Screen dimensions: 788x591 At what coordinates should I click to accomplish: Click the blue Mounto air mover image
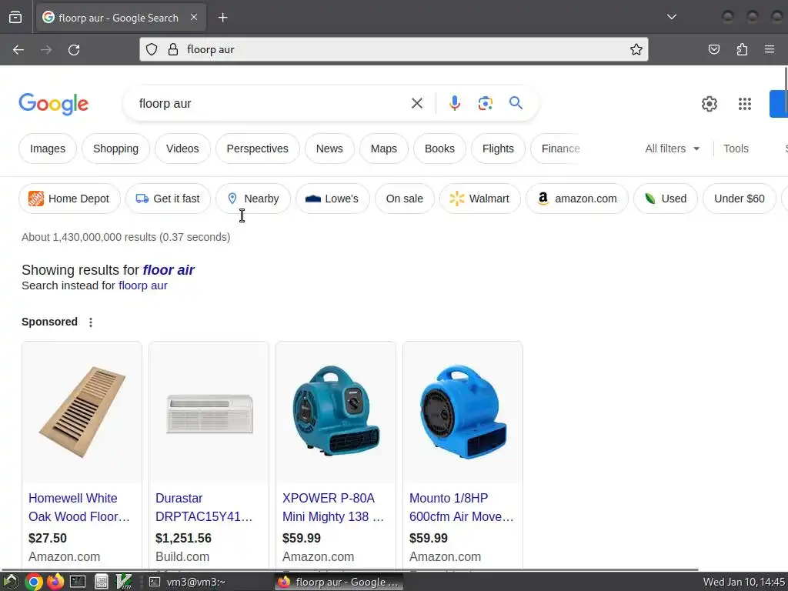point(462,412)
